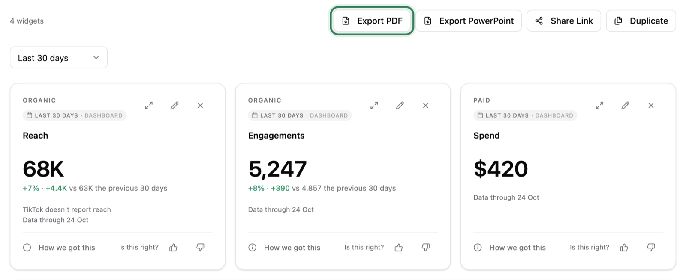Click 'Data through 24 Oct' on Engagements card
The width and height of the screenshot is (686, 280).
click(x=281, y=209)
